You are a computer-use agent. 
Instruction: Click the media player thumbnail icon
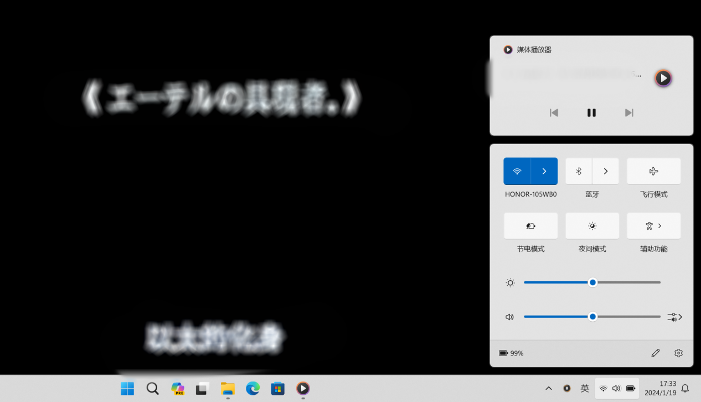click(x=663, y=78)
